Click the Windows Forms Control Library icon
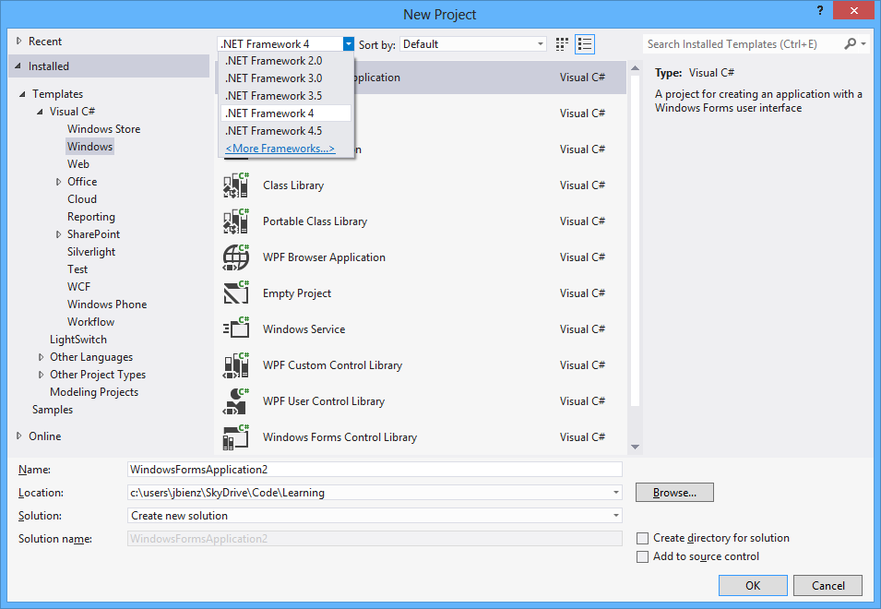 [236, 437]
